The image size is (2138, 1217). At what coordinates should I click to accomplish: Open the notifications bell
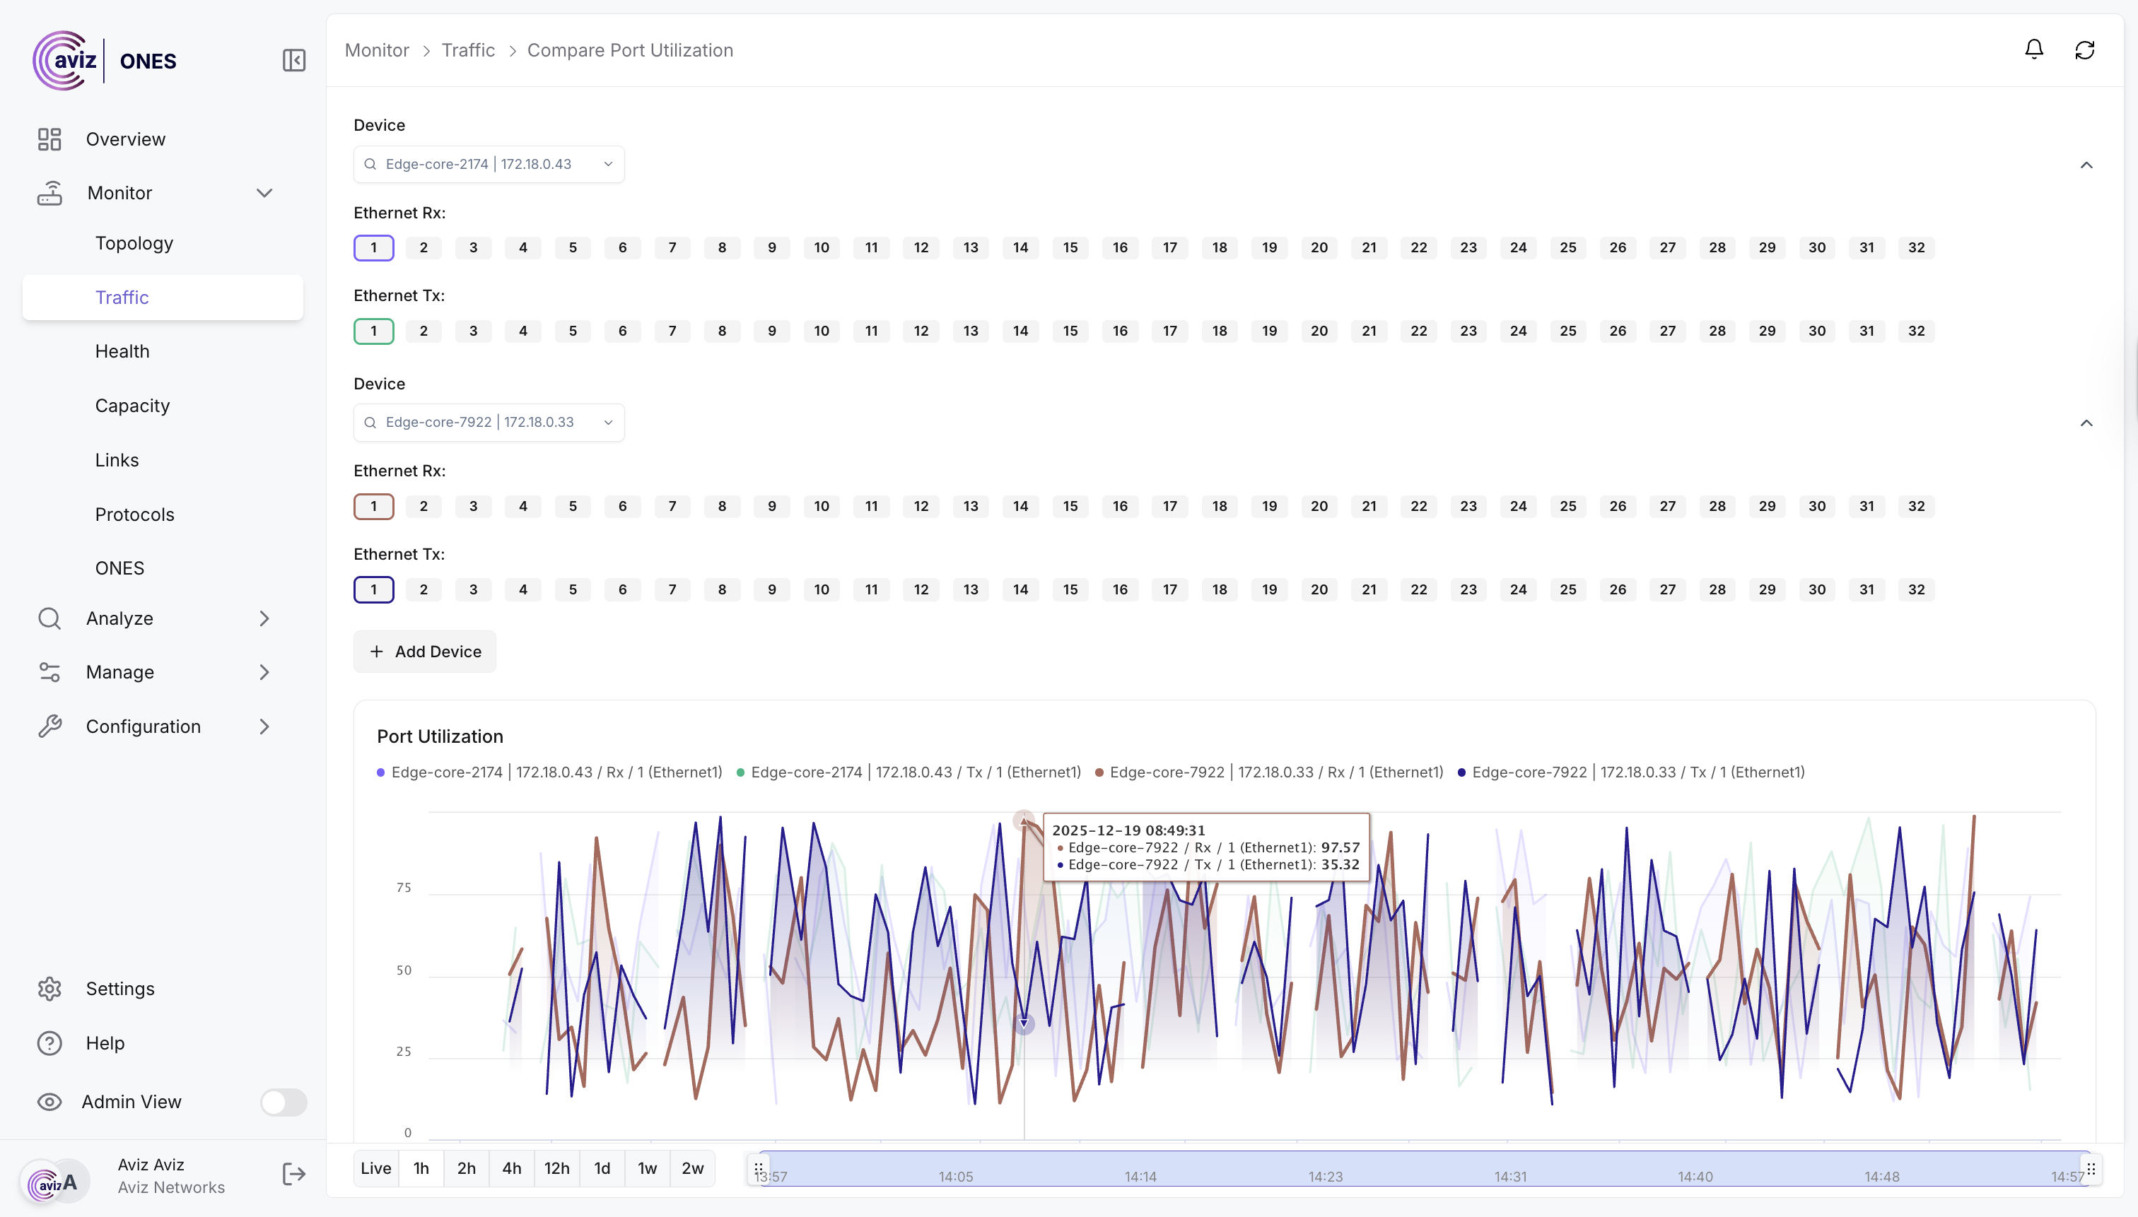2033,50
